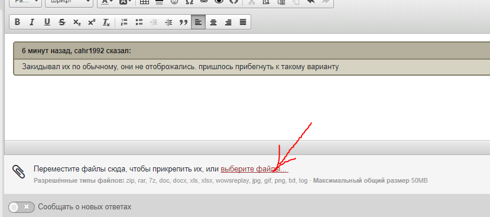Apply subscript formatting

pos(77,22)
